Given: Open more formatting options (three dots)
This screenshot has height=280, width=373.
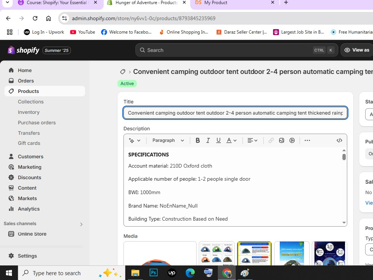Looking at the screenshot, I should pyautogui.click(x=307, y=140).
